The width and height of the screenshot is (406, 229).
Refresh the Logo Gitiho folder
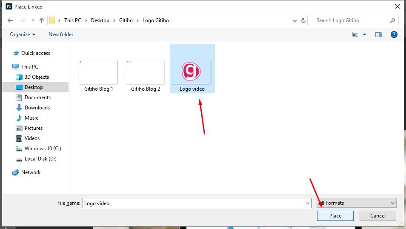(x=303, y=20)
